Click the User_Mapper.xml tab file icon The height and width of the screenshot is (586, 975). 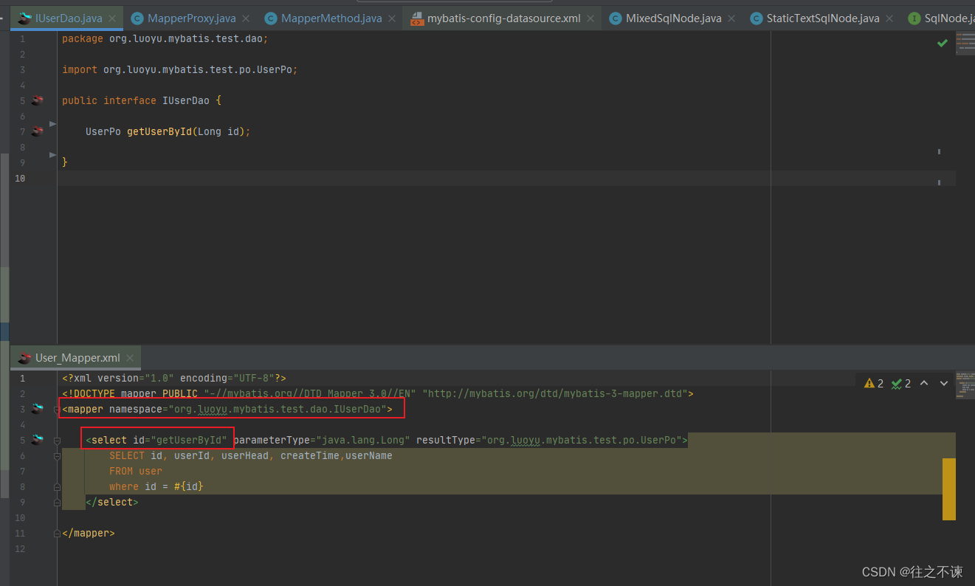[x=25, y=358]
